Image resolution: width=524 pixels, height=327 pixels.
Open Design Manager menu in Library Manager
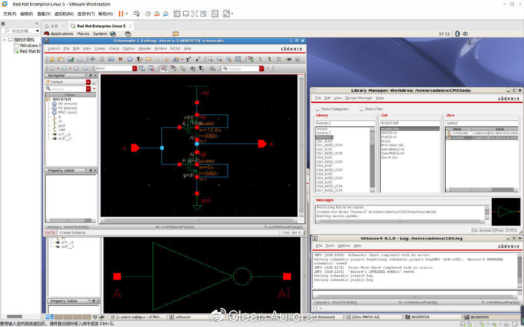pyautogui.click(x=359, y=98)
